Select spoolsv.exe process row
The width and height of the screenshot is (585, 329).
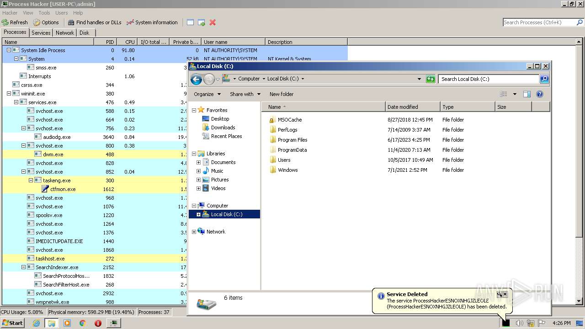tap(95, 215)
